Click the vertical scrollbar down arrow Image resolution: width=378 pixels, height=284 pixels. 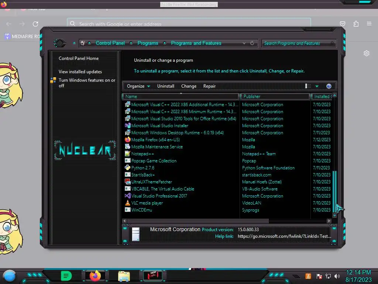(x=334, y=216)
